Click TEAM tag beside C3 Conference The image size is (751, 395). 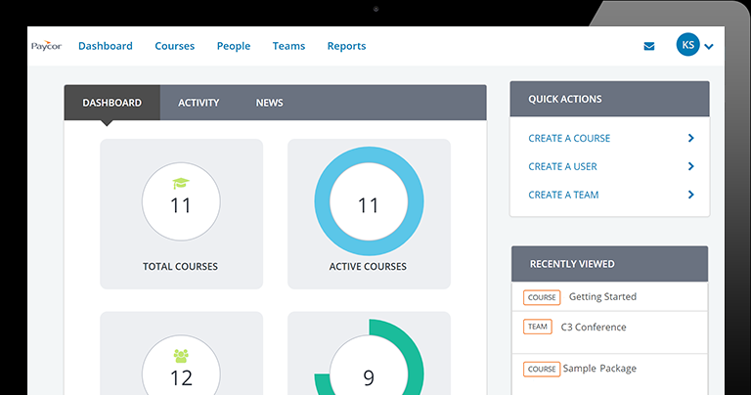tap(538, 327)
